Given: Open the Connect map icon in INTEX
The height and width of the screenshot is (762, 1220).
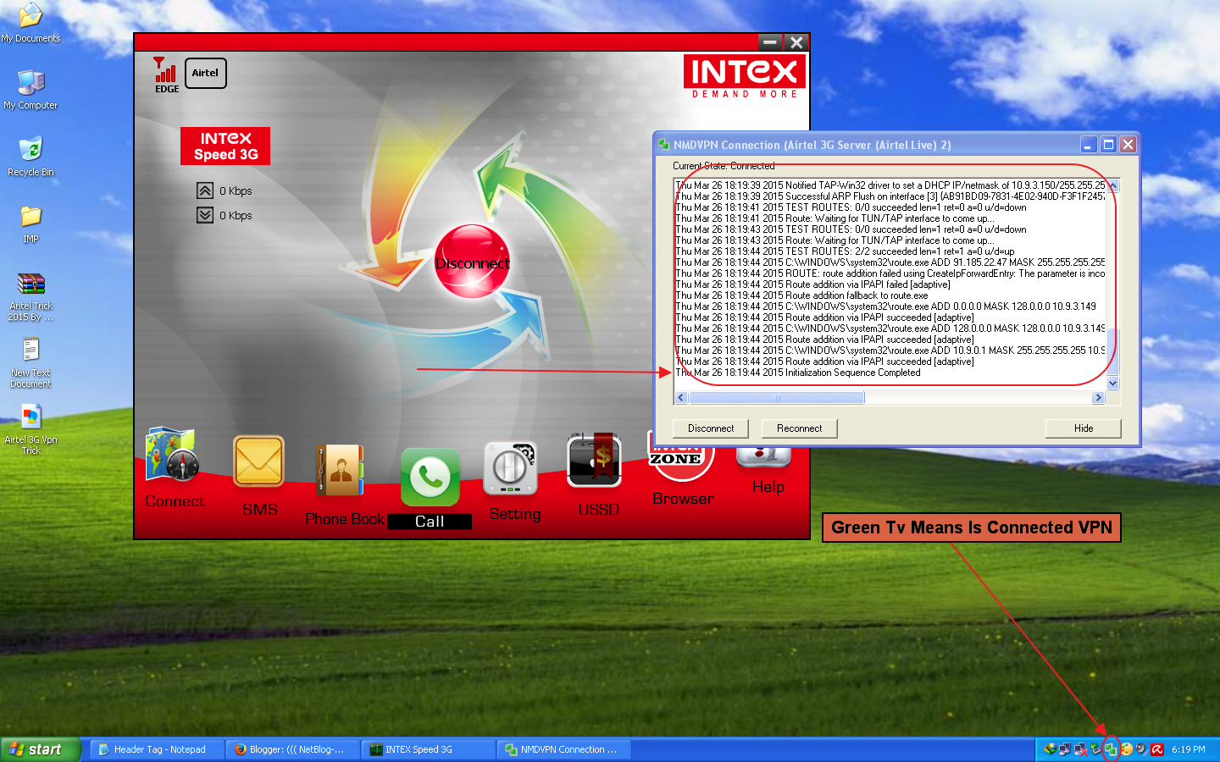Looking at the screenshot, I should [172, 456].
